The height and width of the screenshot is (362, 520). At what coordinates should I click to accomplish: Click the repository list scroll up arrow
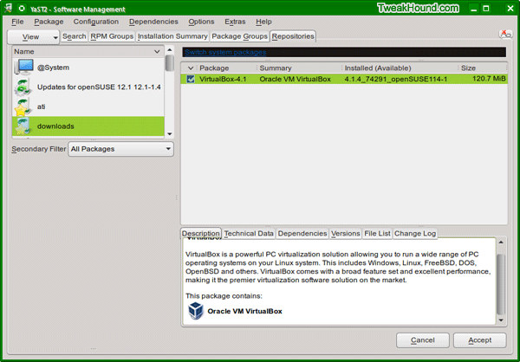coord(170,49)
